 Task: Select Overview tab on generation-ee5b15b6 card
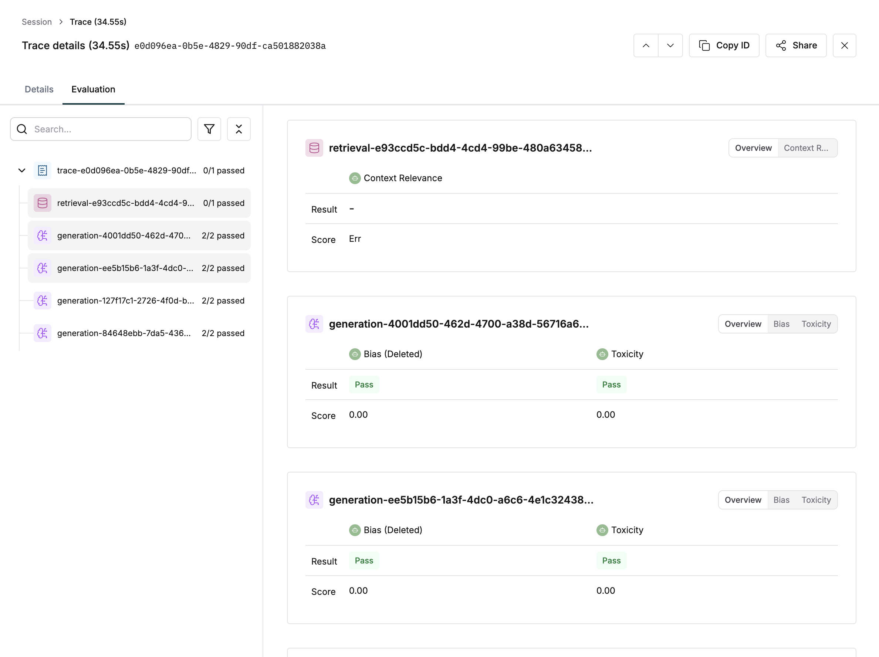[x=743, y=500]
